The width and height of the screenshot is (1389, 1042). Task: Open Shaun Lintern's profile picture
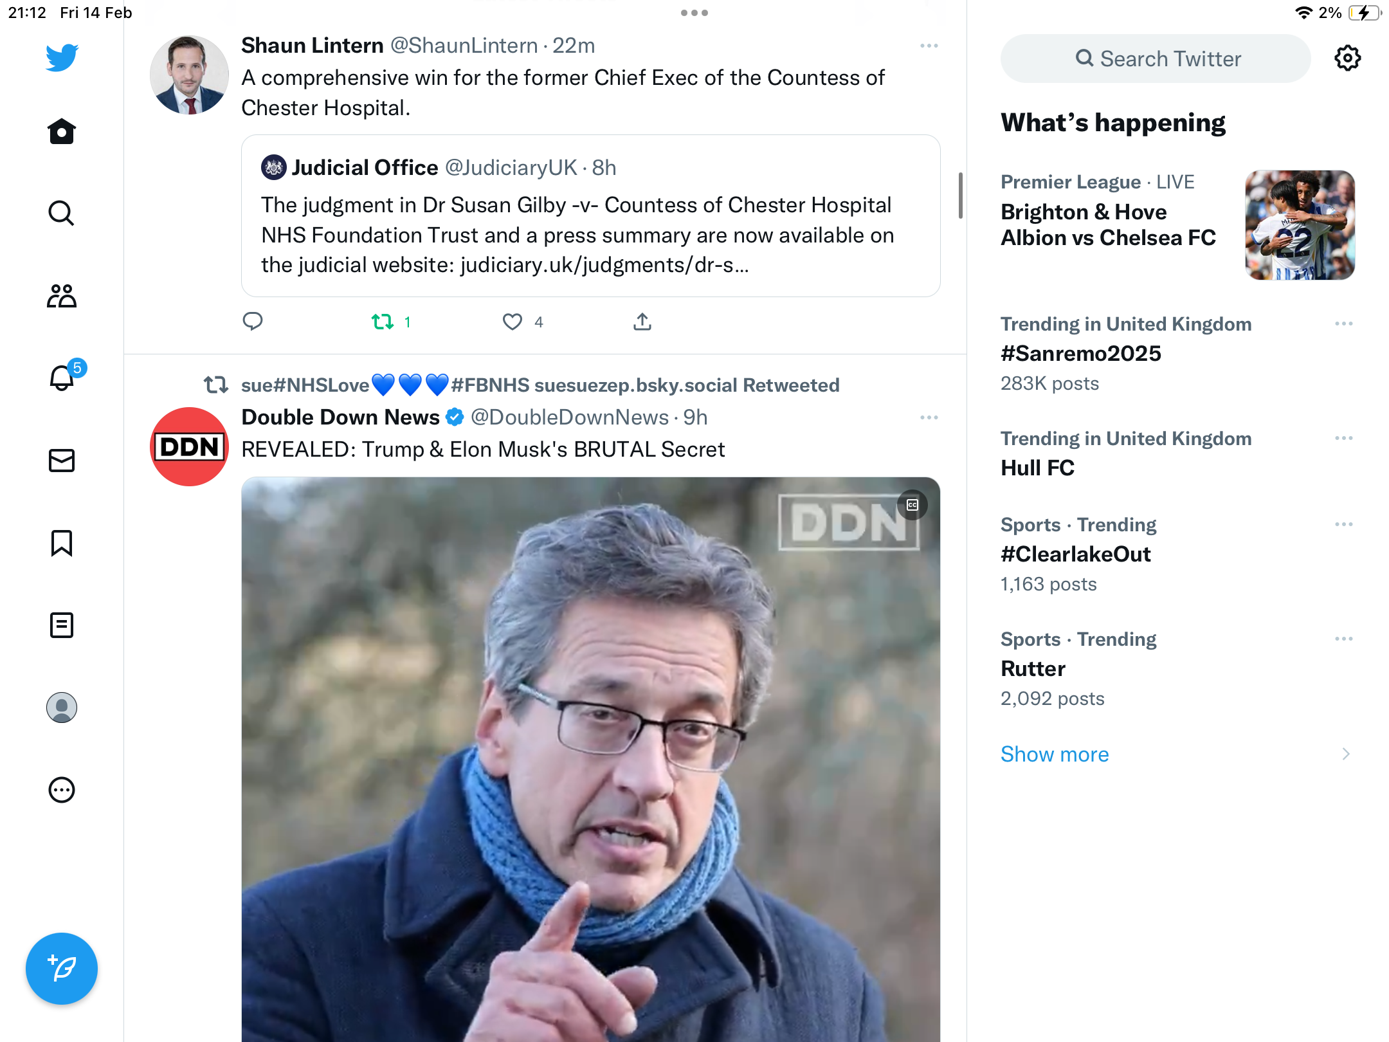pyautogui.click(x=189, y=75)
